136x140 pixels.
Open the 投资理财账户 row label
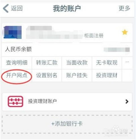[42, 101]
